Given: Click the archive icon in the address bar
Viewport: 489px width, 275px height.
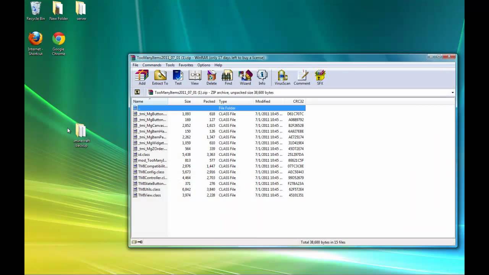Looking at the screenshot, I should coord(151,92).
